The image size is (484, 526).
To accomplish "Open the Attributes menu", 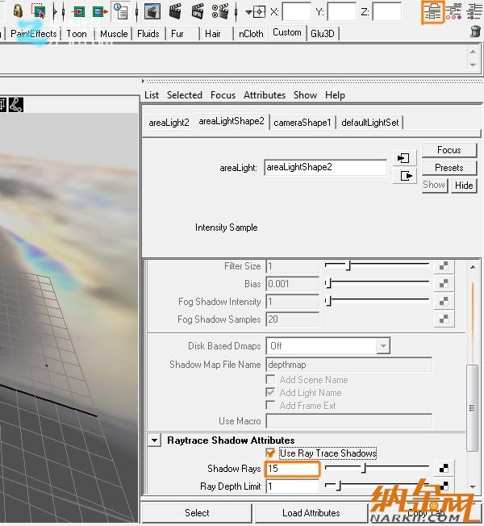I will [265, 95].
